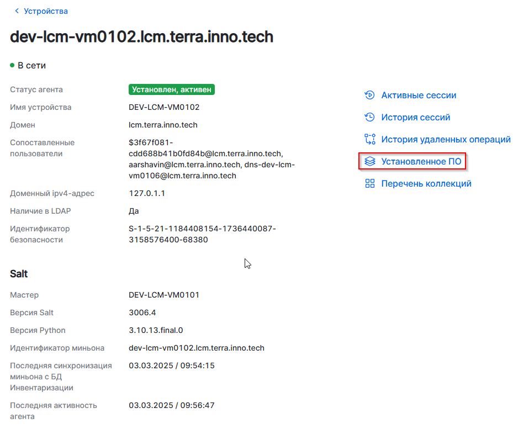
Task: Click the security identifier value S-1-5-21
Action: pyautogui.click(x=202, y=234)
